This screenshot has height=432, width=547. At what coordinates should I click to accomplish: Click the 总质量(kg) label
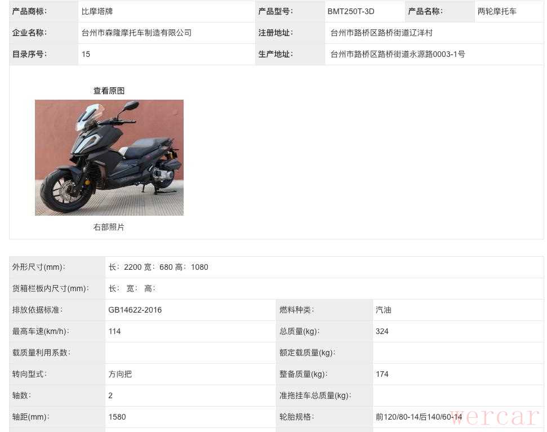pyautogui.click(x=299, y=331)
